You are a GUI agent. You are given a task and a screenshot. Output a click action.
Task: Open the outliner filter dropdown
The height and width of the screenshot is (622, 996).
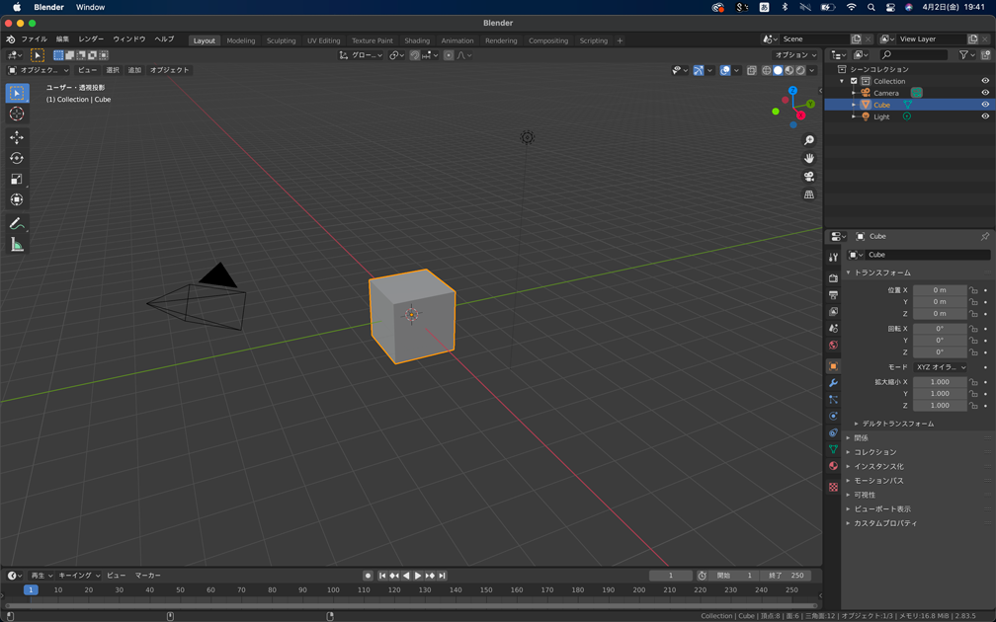tap(966, 55)
